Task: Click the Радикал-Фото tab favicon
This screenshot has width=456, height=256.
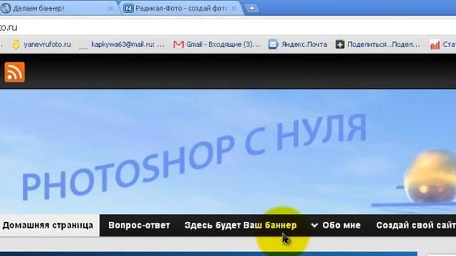Action: point(128,9)
